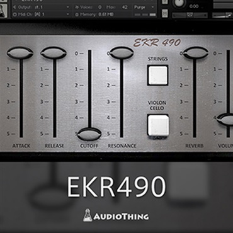Click the voices icon beside Voices label

point(77,7)
